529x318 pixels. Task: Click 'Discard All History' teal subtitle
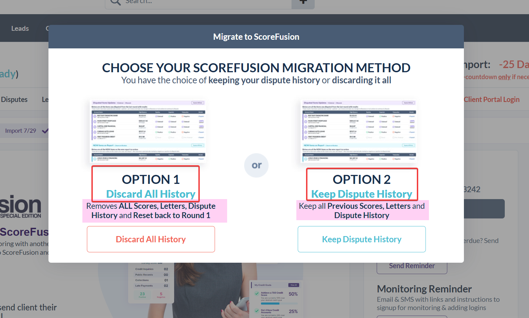[151, 194]
